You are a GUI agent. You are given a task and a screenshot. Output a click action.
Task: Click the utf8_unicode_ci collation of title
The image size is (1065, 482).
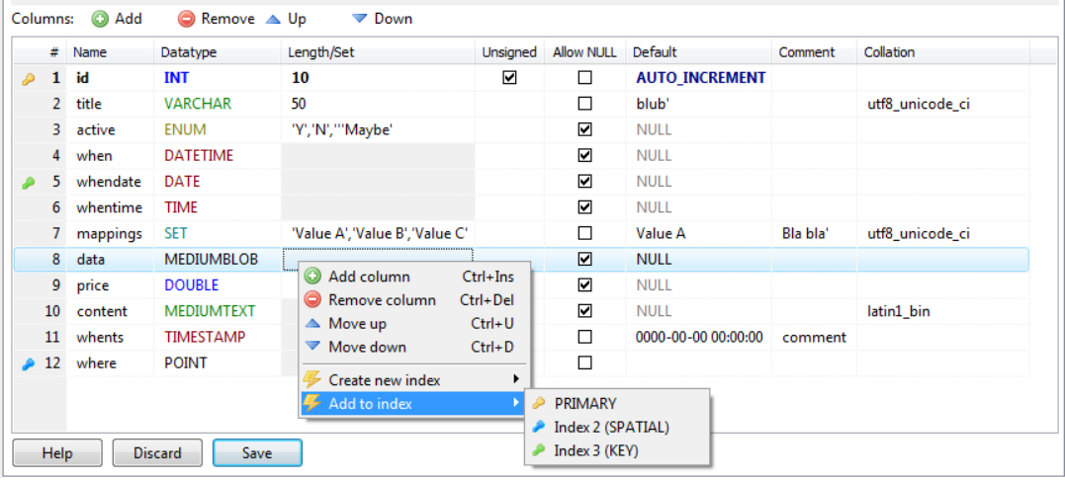(944, 104)
